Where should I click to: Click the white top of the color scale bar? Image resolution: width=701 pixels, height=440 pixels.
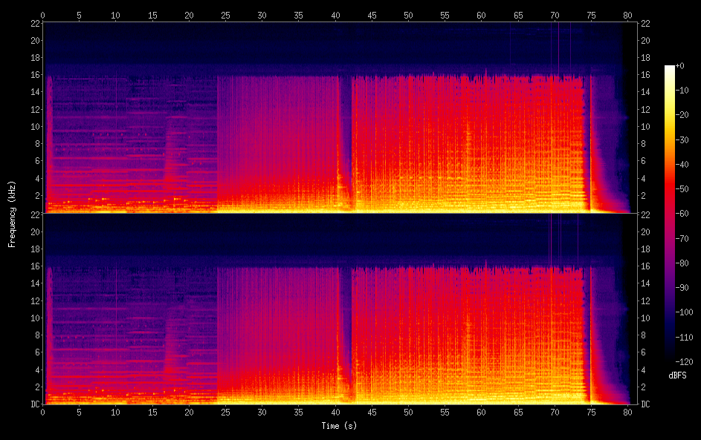(670, 68)
